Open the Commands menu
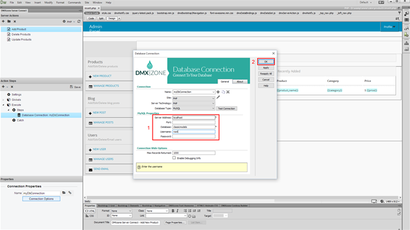 pos(74,3)
